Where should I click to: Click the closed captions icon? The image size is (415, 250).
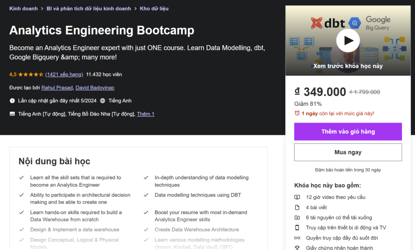12,114
